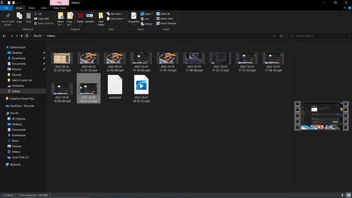Open the Open button dropdown

coord(147,14)
